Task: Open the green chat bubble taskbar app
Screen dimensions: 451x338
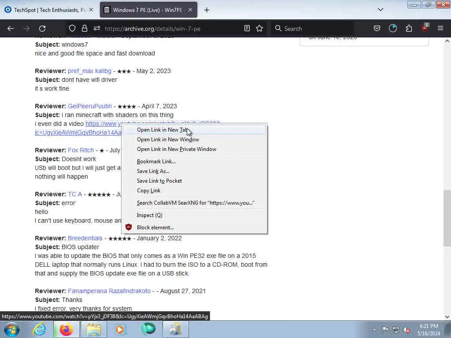Action: (x=148, y=329)
